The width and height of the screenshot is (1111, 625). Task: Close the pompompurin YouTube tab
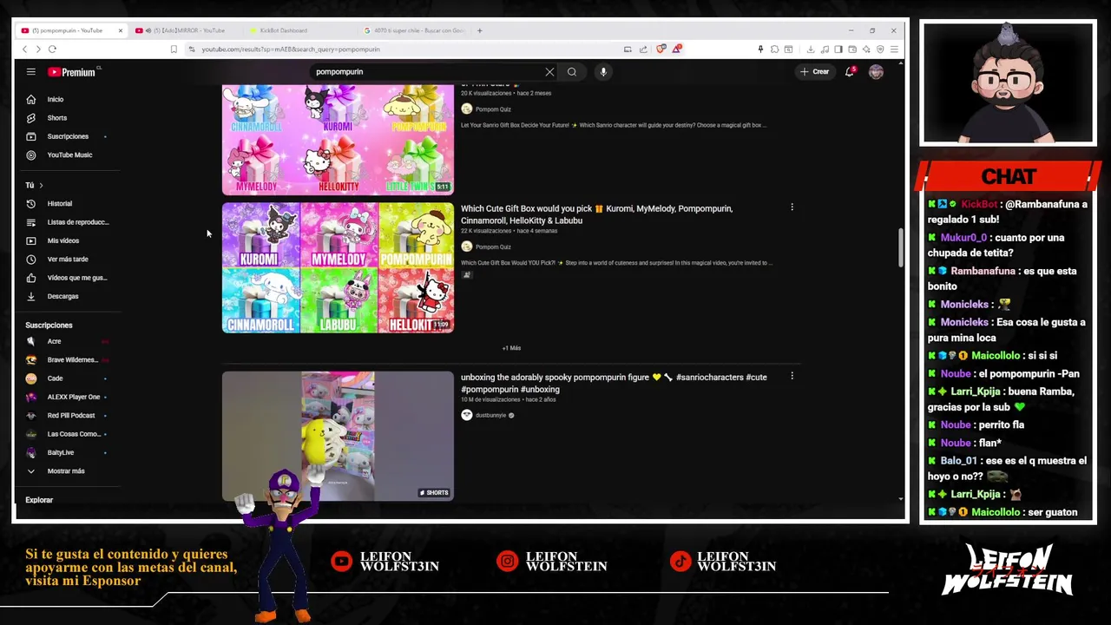(120, 30)
